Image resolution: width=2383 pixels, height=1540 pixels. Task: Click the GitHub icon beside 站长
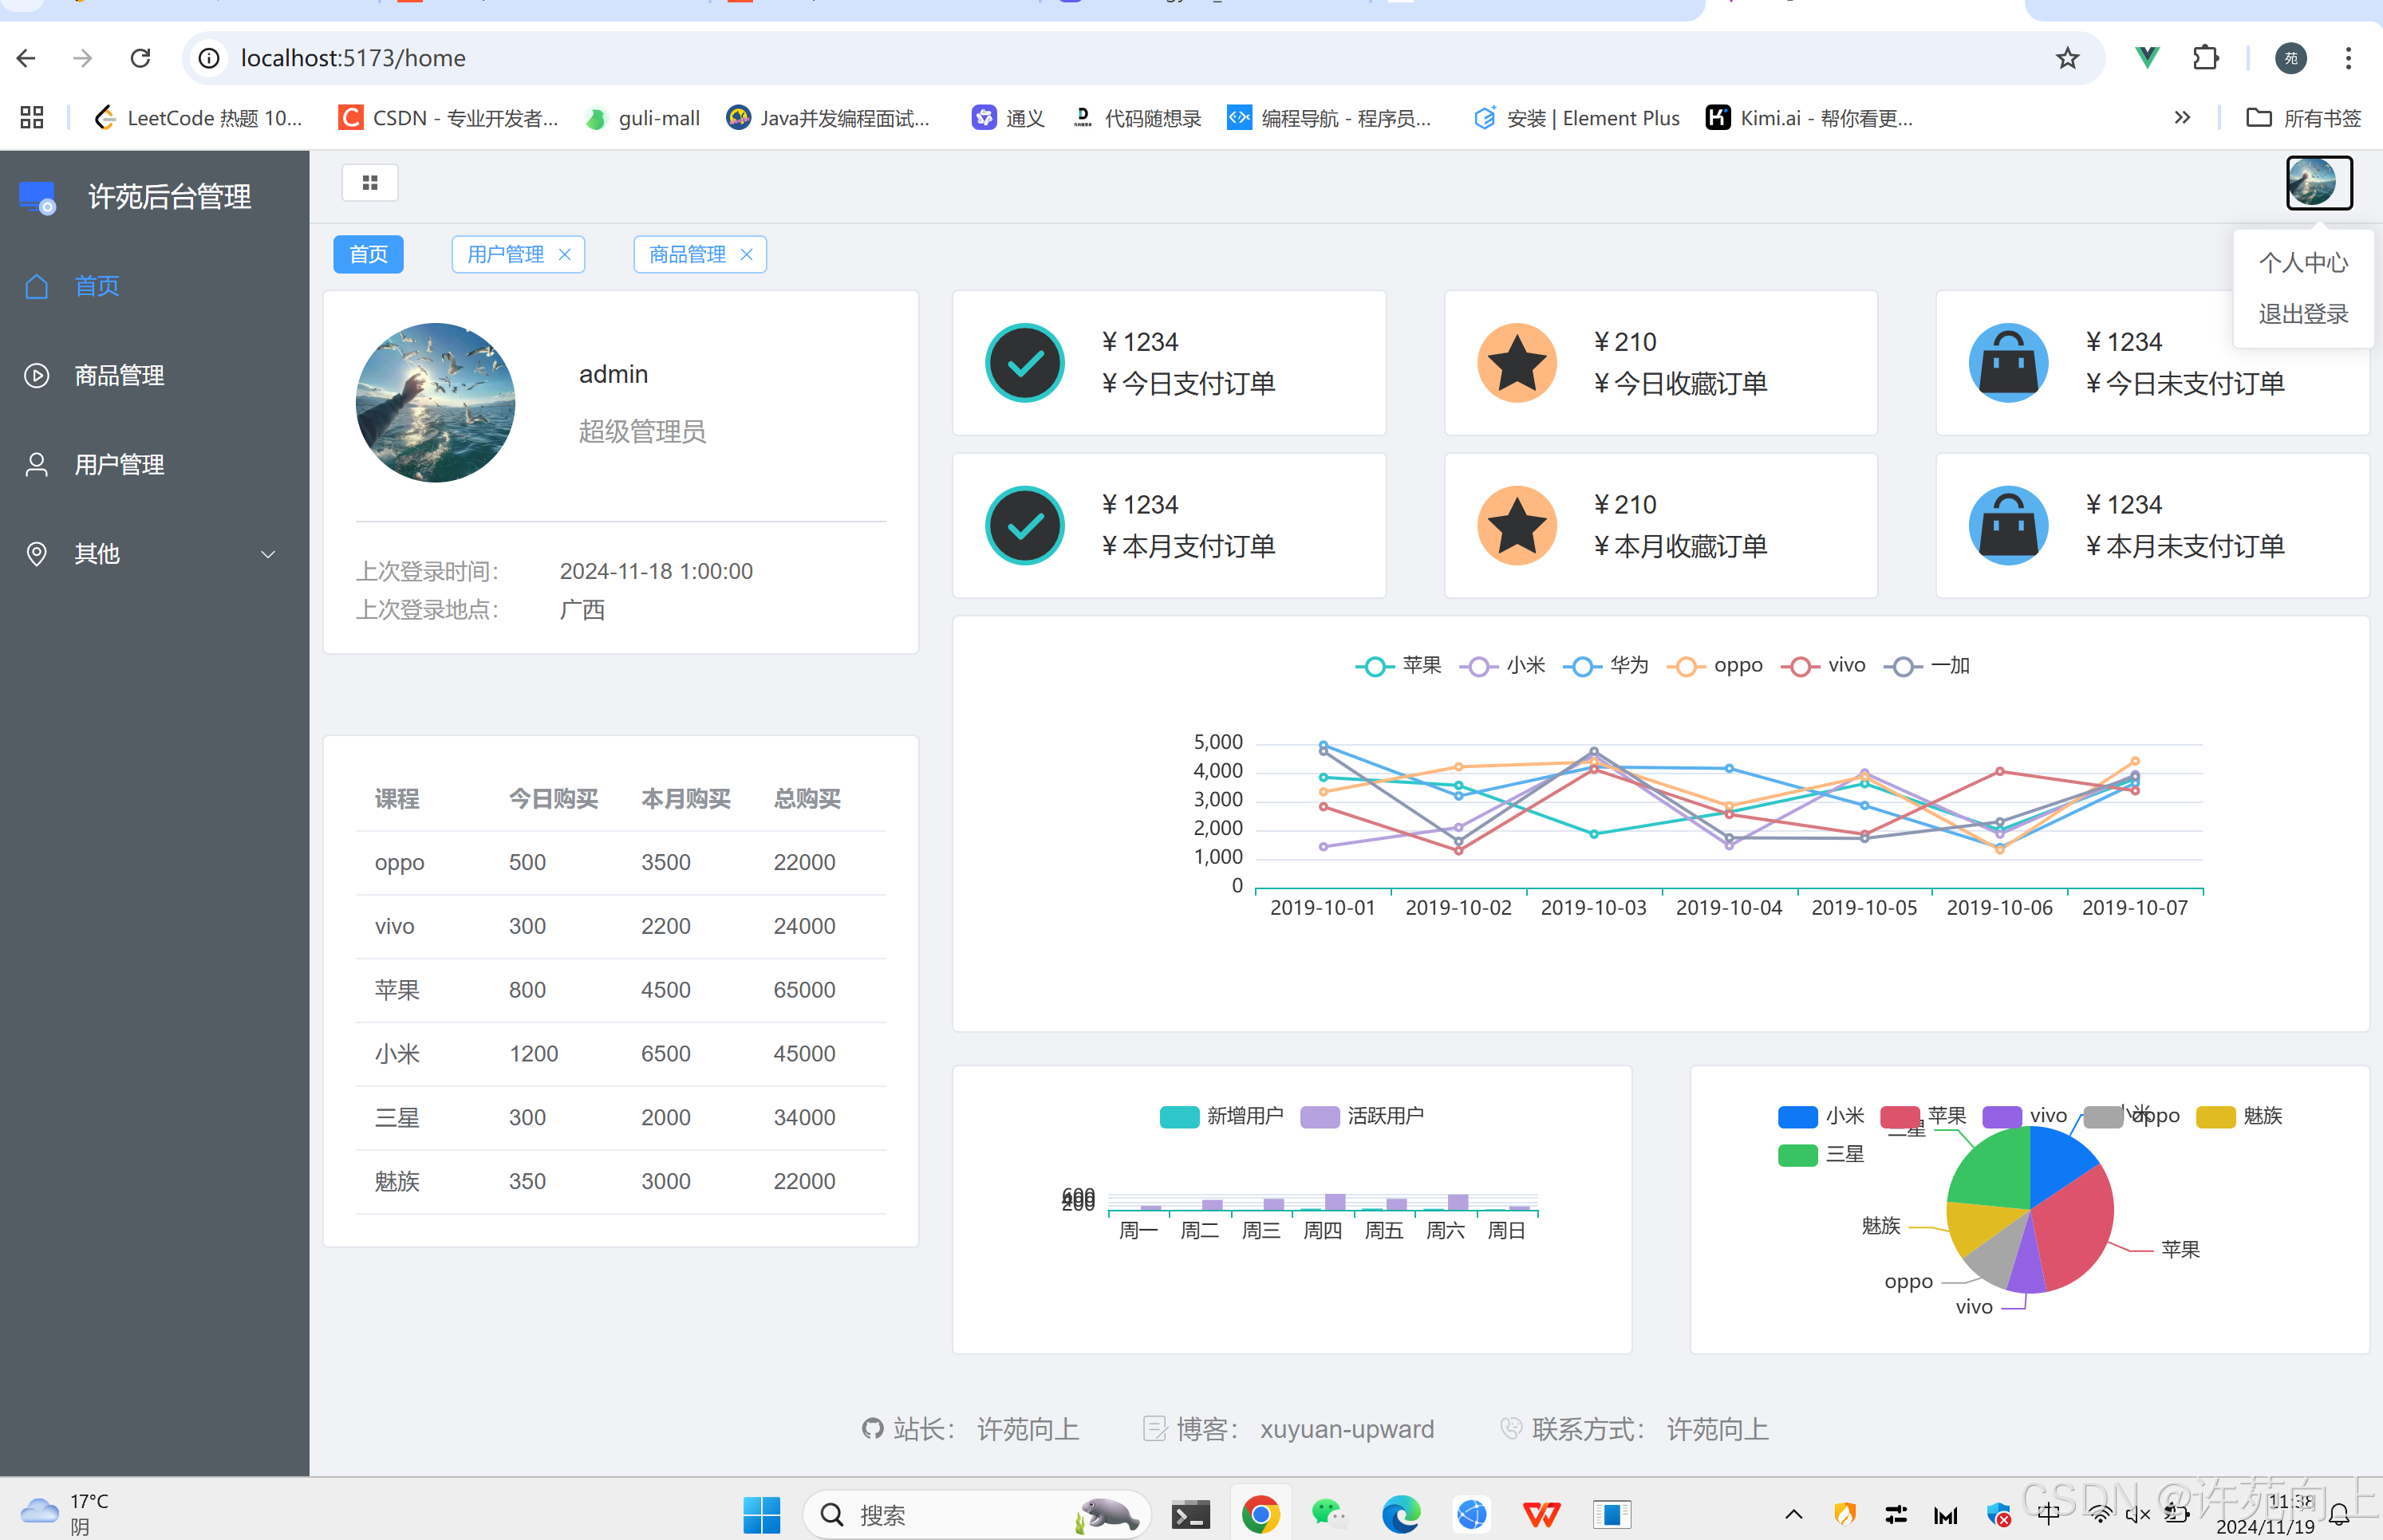(x=872, y=1429)
